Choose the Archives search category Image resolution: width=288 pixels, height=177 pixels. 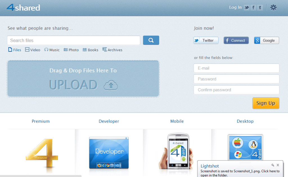coord(112,50)
